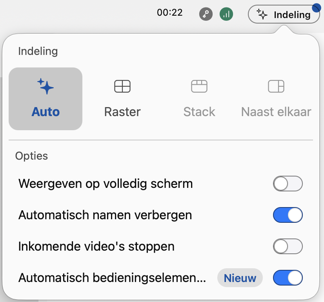Click the sparkle icon in Indeling button

point(262,14)
